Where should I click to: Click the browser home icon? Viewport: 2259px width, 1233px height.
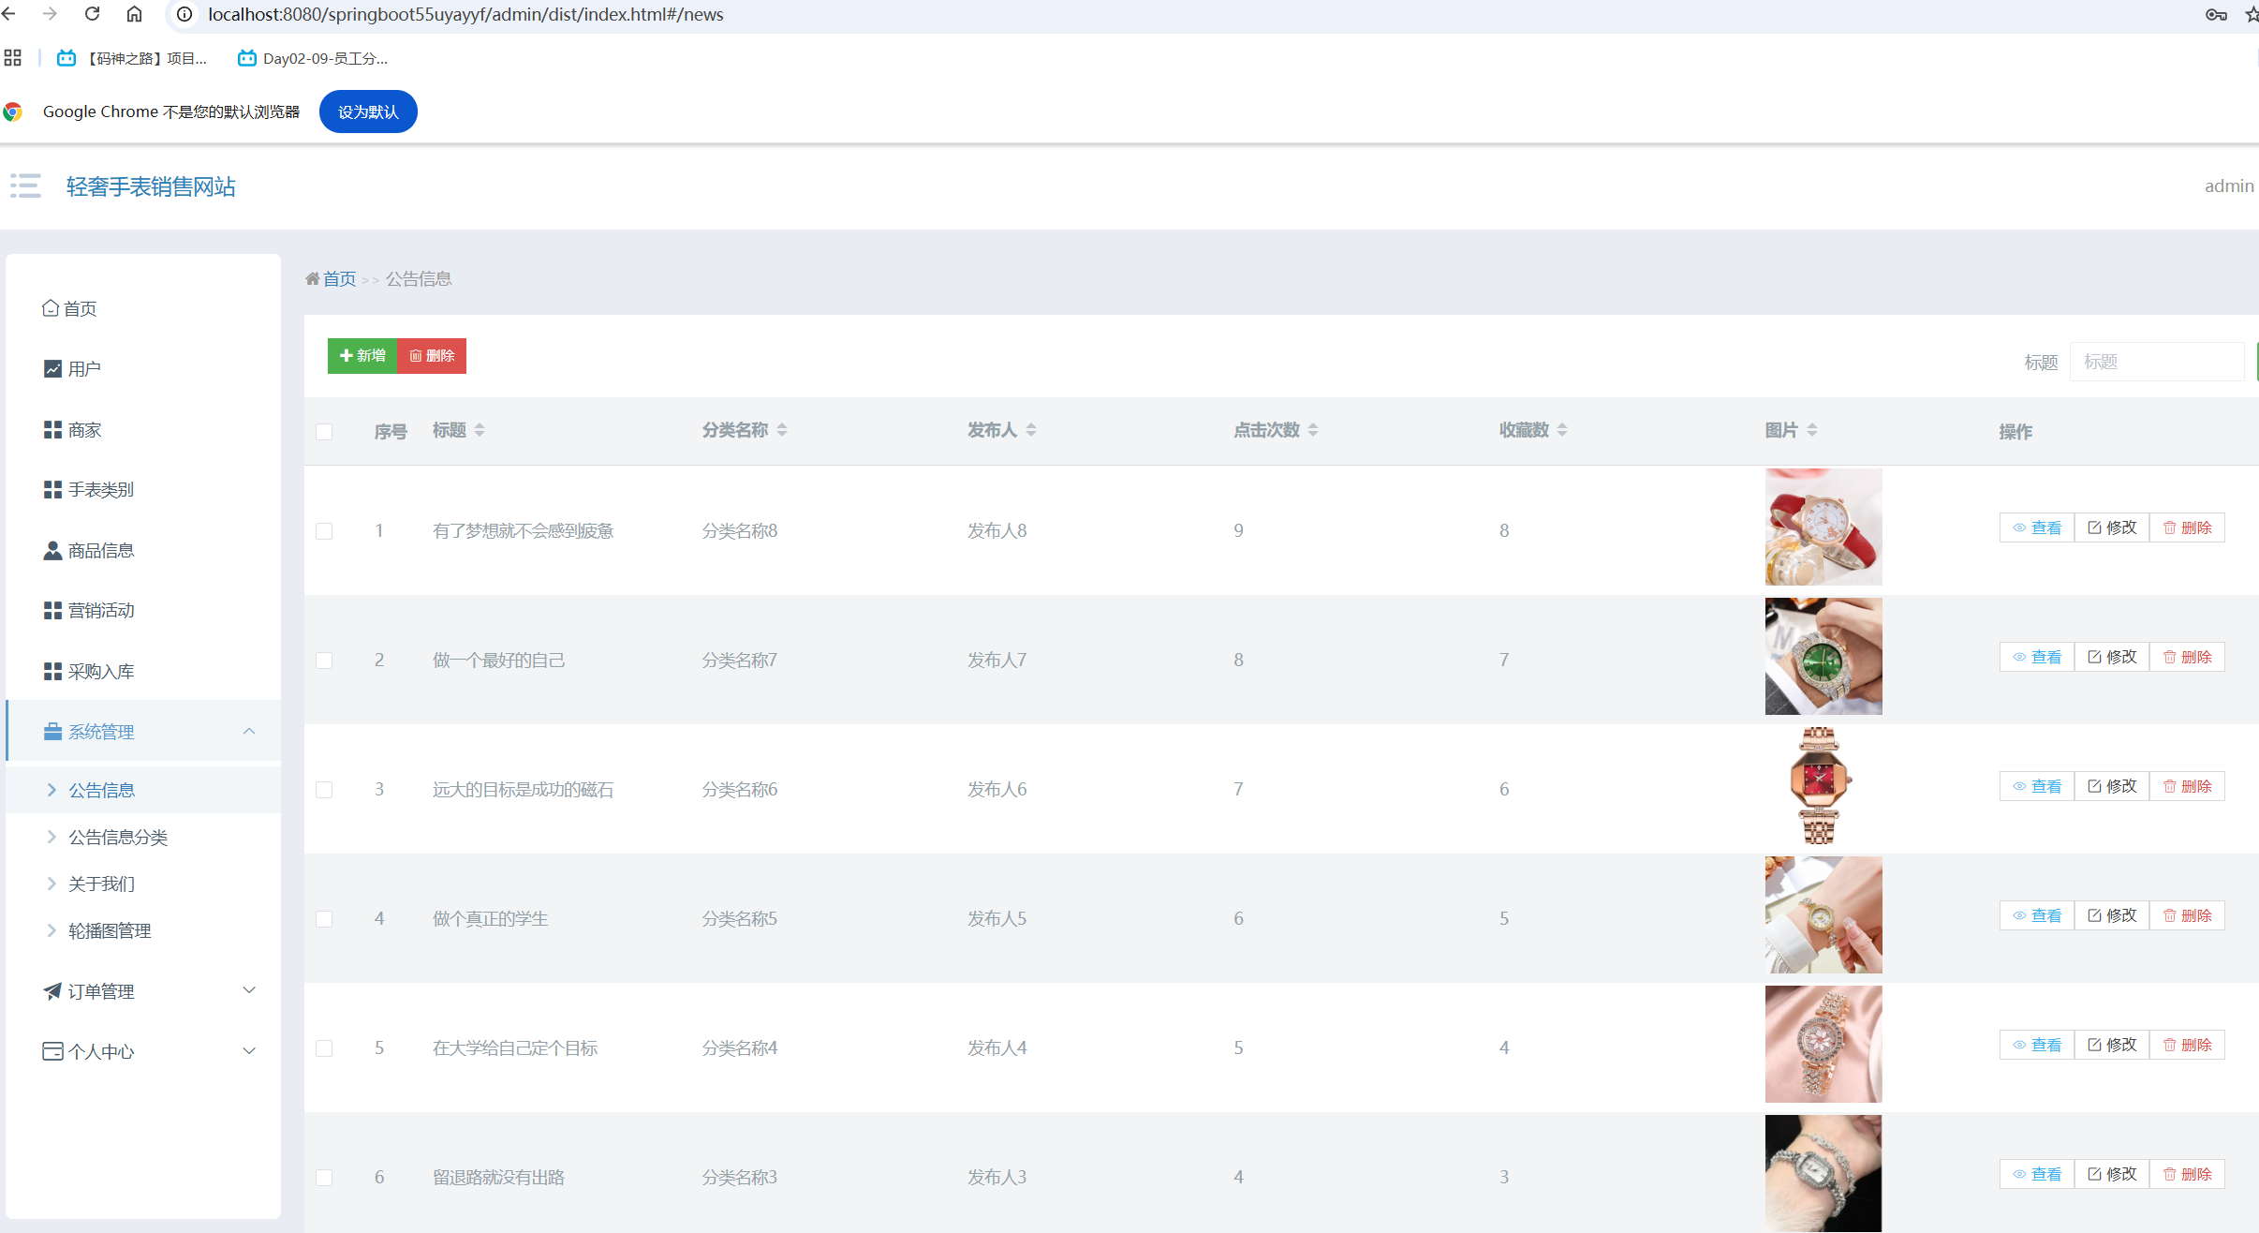(134, 14)
